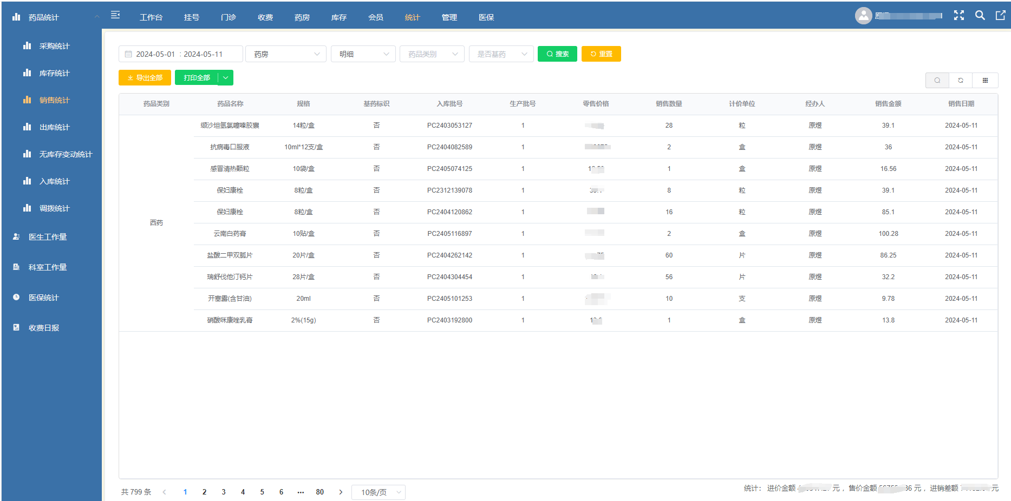The height and width of the screenshot is (501, 1011).
Task: Switch to the 管理 navigation tab
Action: click(449, 17)
